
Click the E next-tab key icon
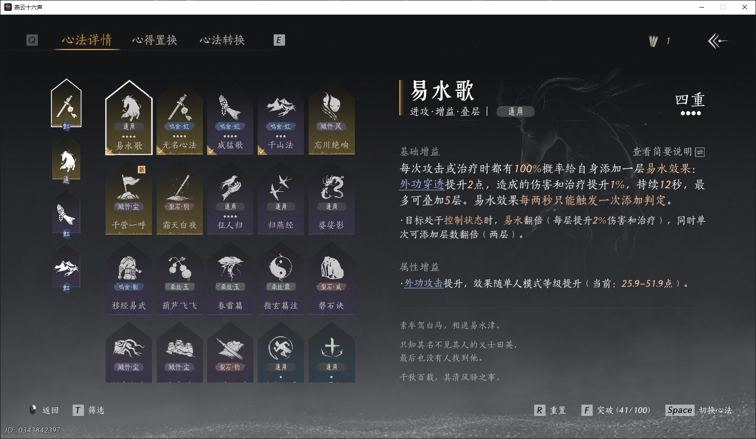[279, 40]
